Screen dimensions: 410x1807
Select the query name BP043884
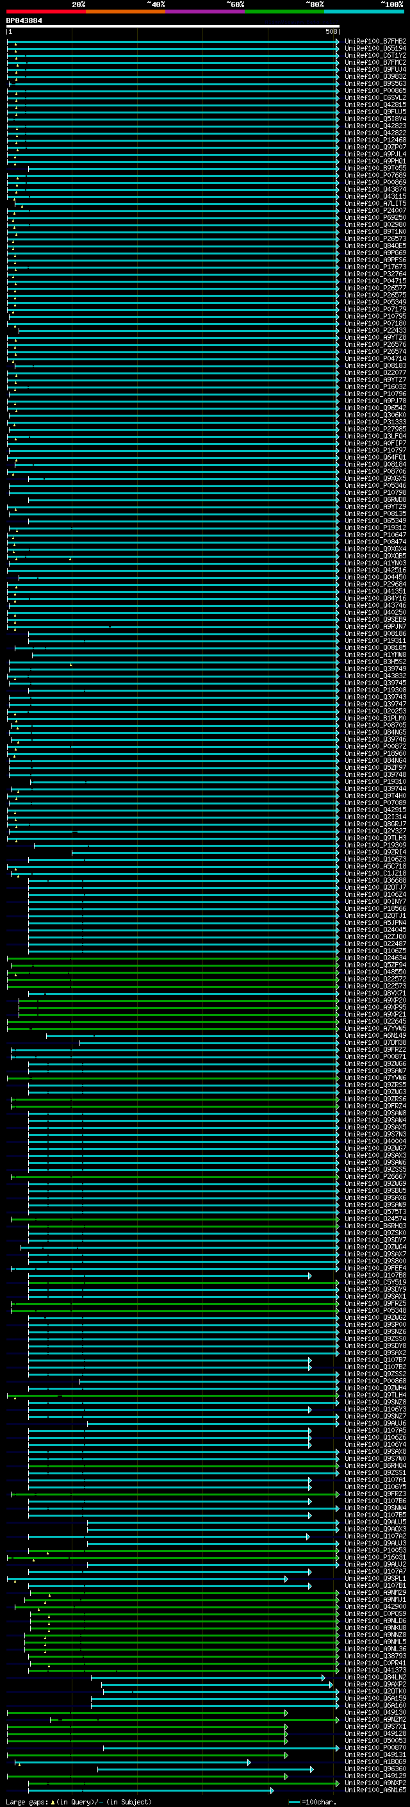point(24,21)
